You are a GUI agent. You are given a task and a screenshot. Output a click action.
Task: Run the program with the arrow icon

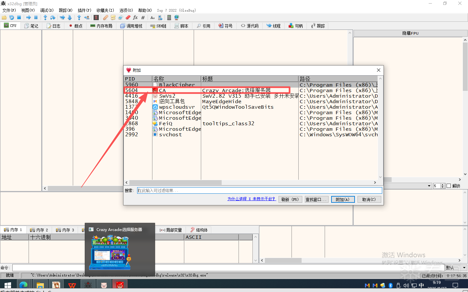click(29, 18)
